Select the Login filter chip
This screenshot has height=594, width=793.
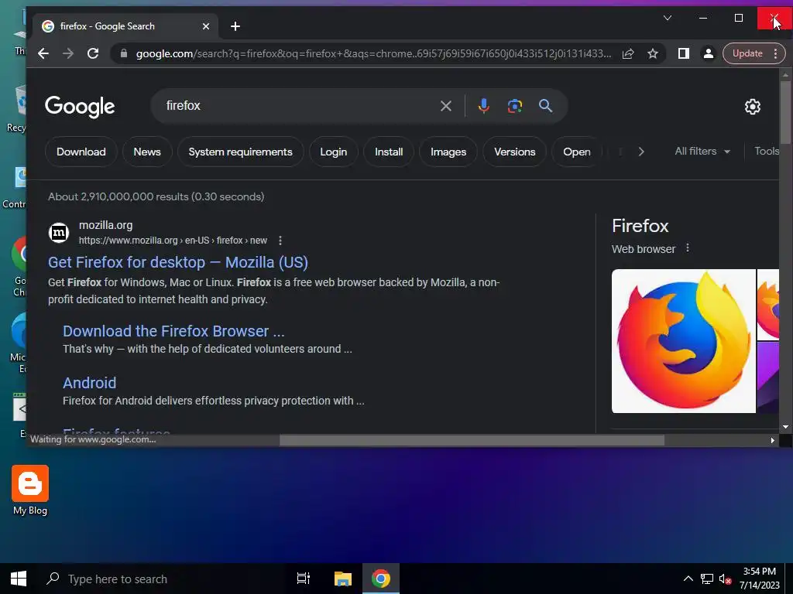(333, 152)
